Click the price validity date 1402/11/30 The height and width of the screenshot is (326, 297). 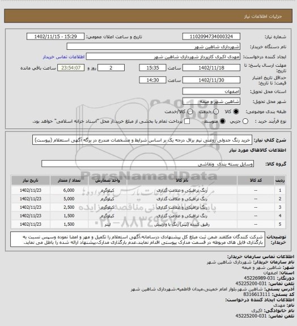pyautogui.click(x=211, y=80)
